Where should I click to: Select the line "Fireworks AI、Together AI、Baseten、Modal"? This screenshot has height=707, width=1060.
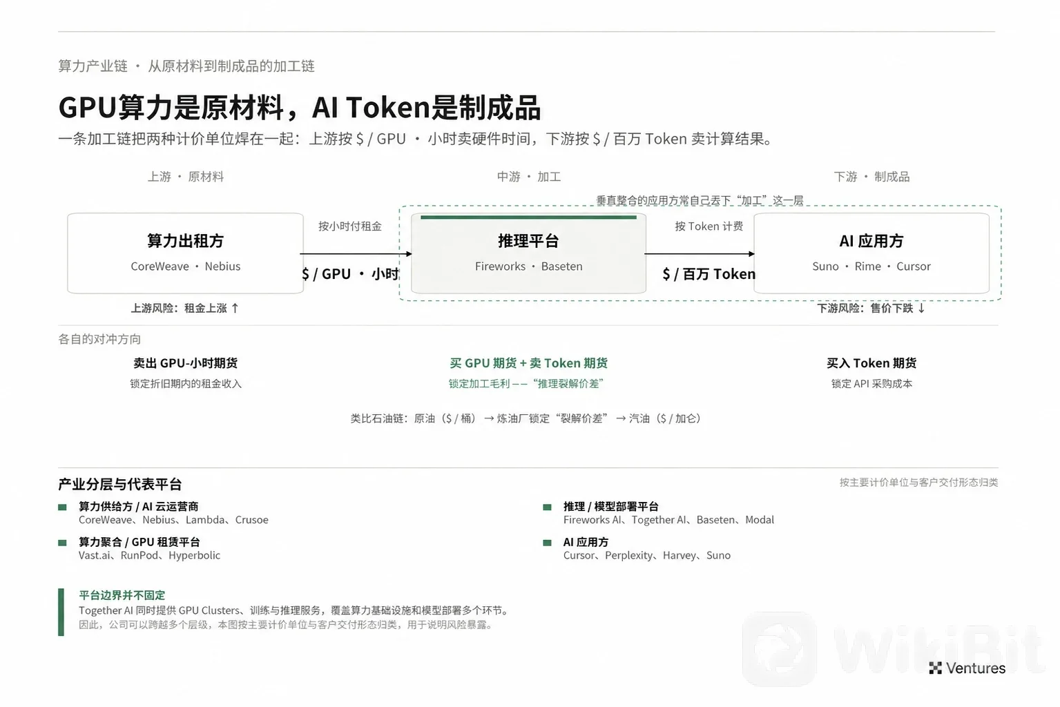click(668, 520)
